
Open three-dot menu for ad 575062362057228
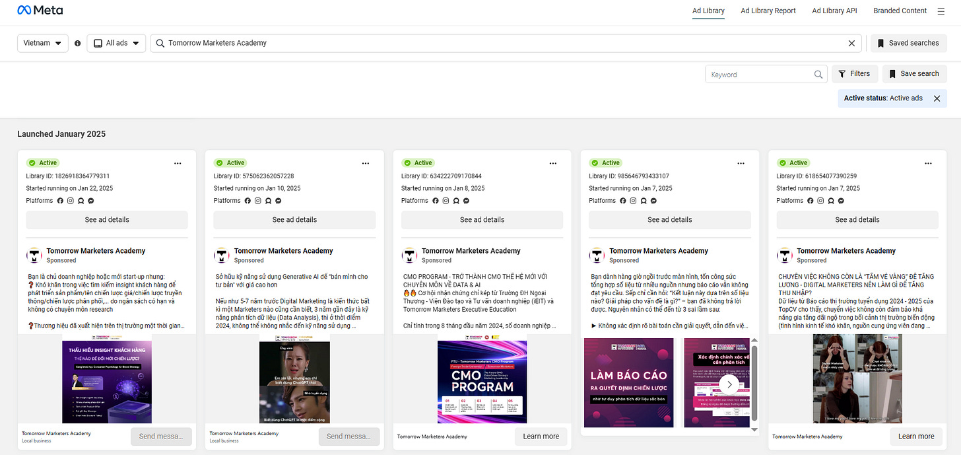pyautogui.click(x=366, y=163)
